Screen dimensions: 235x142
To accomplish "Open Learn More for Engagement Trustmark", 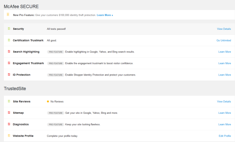I will pos(224,63).
